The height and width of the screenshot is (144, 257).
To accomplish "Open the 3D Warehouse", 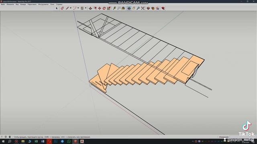I will click(x=148, y=8).
